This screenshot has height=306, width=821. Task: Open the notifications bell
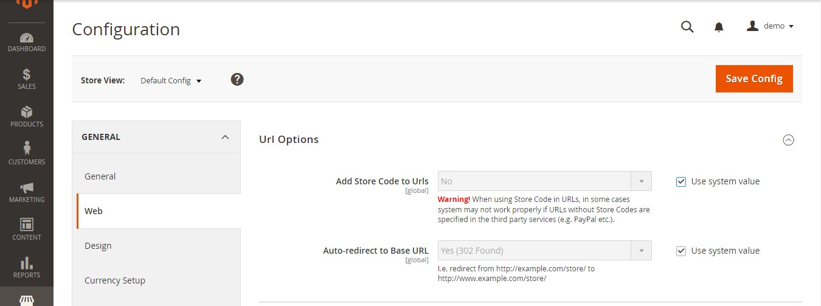[719, 27]
